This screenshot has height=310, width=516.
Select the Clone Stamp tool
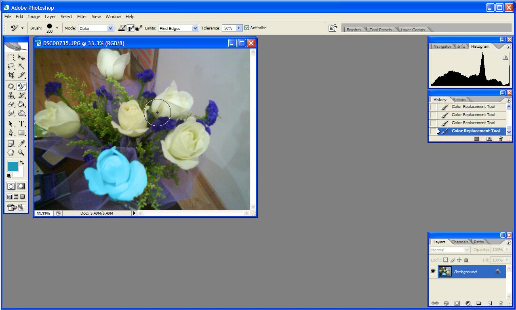pos(11,95)
